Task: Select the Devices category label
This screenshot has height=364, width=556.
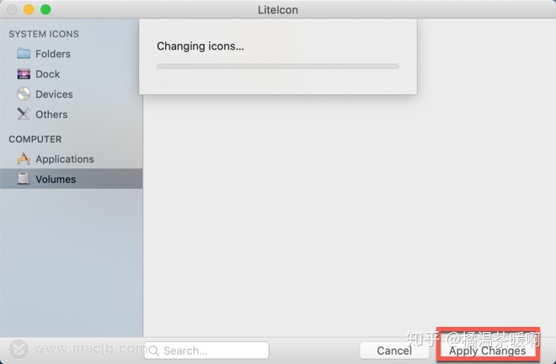Action: tap(54, 94)
